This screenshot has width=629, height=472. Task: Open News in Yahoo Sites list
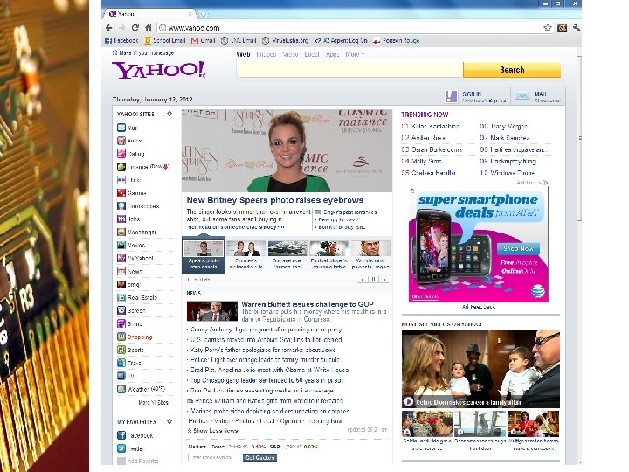(129, 271)
